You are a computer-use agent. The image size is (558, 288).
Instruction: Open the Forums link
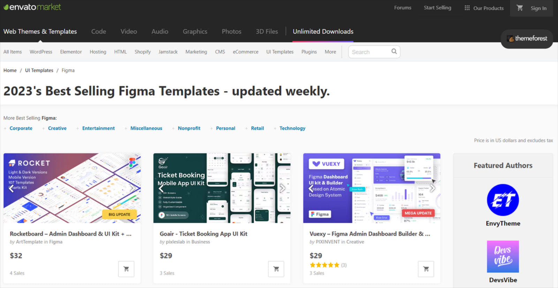(x=403, y=7)
